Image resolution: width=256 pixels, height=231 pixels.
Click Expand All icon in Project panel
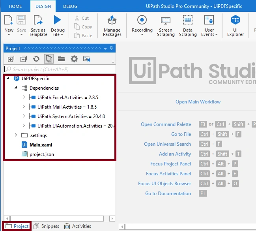(x=11, y=59)
